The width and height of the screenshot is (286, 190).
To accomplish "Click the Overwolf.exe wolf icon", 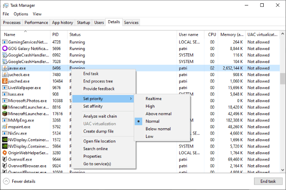I will (x=5, y=159).
